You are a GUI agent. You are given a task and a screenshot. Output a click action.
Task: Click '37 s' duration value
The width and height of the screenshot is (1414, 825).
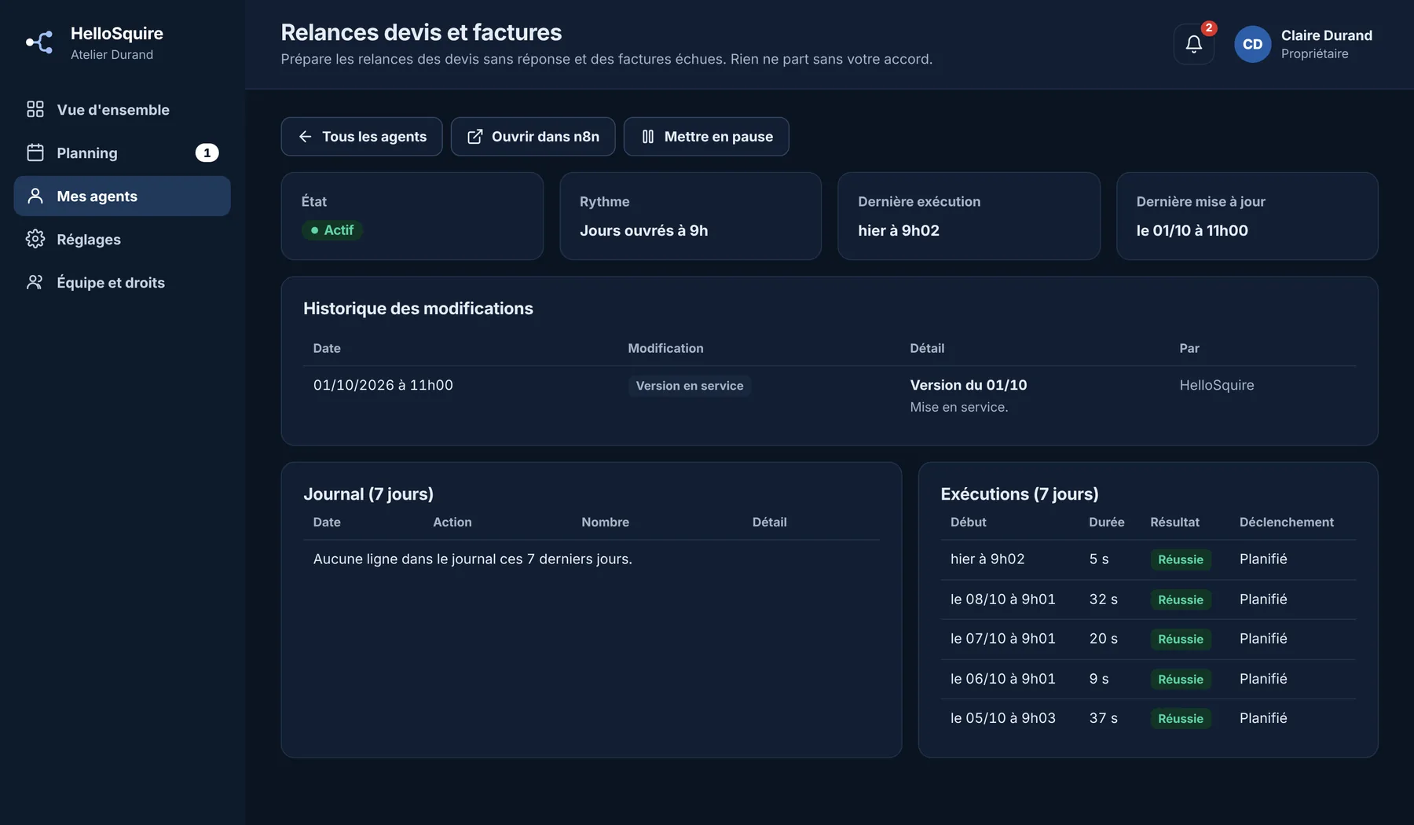coord(1103,718)
